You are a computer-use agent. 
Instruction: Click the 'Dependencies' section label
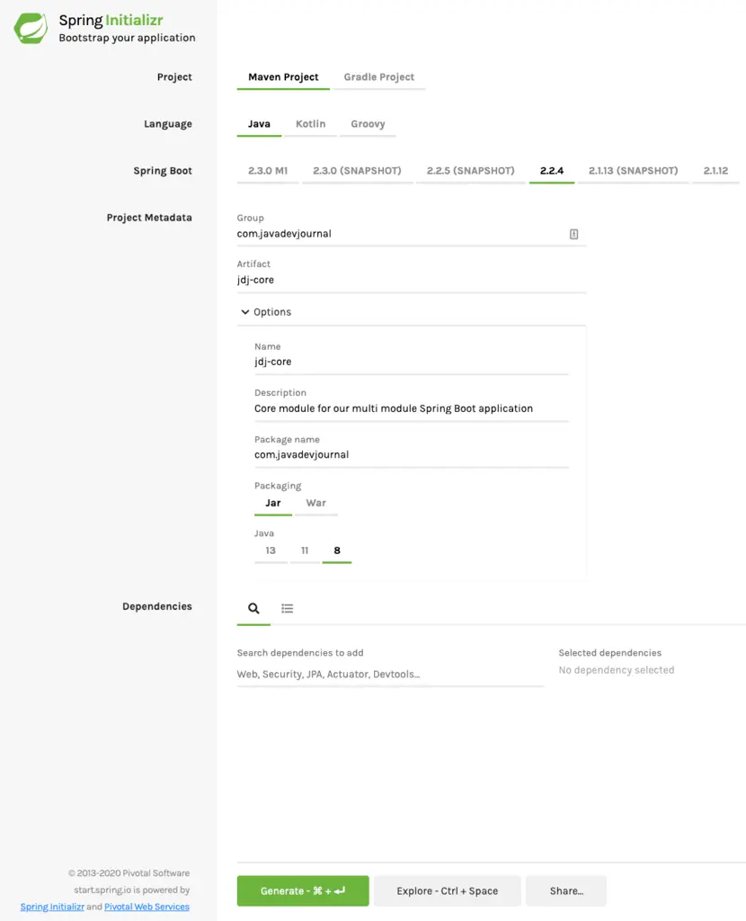click(156, 607)
